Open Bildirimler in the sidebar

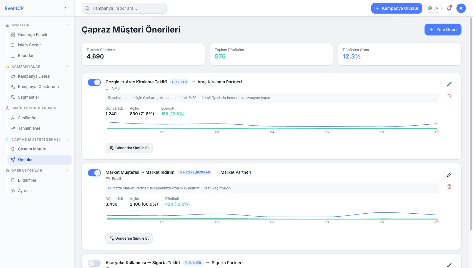[x=39, y=180]
